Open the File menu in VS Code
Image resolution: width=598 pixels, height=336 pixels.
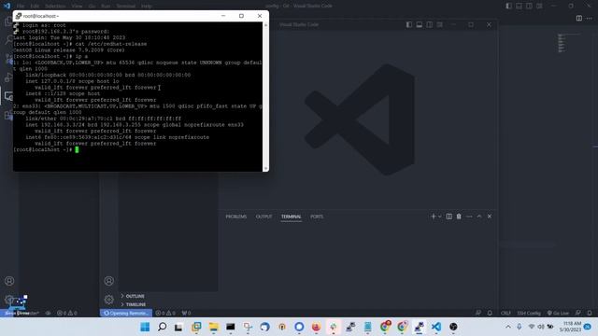coord(21,7)
